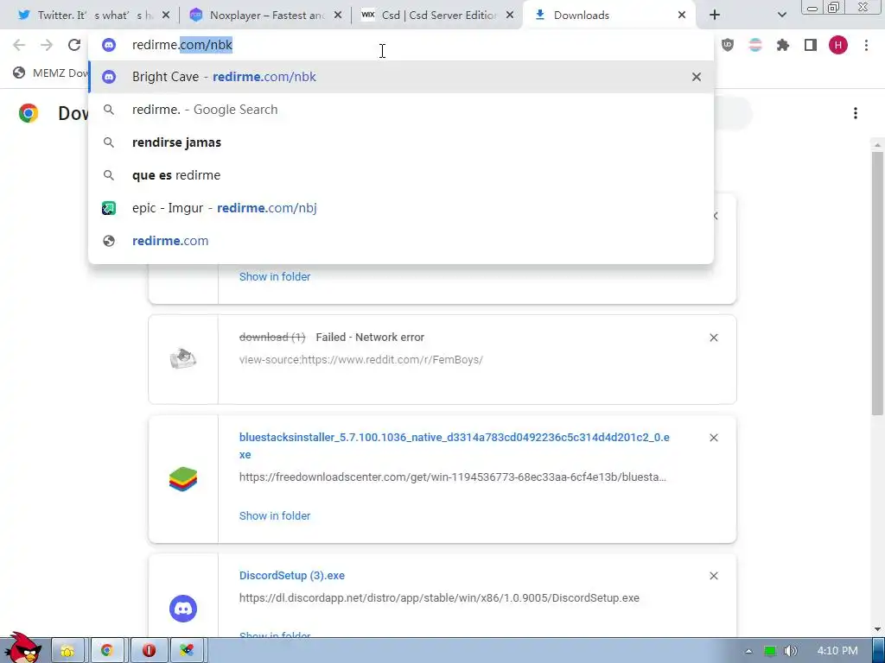
Task: Pick the 'que es redirme' search suggestion
Action: [x=401, y=175]
